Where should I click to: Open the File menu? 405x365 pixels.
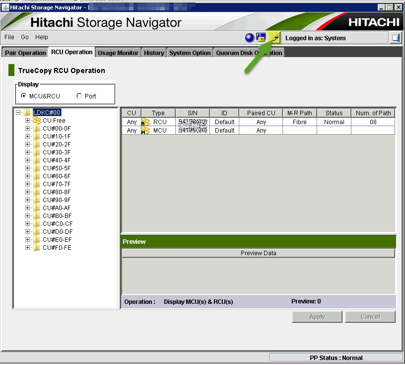9,37
